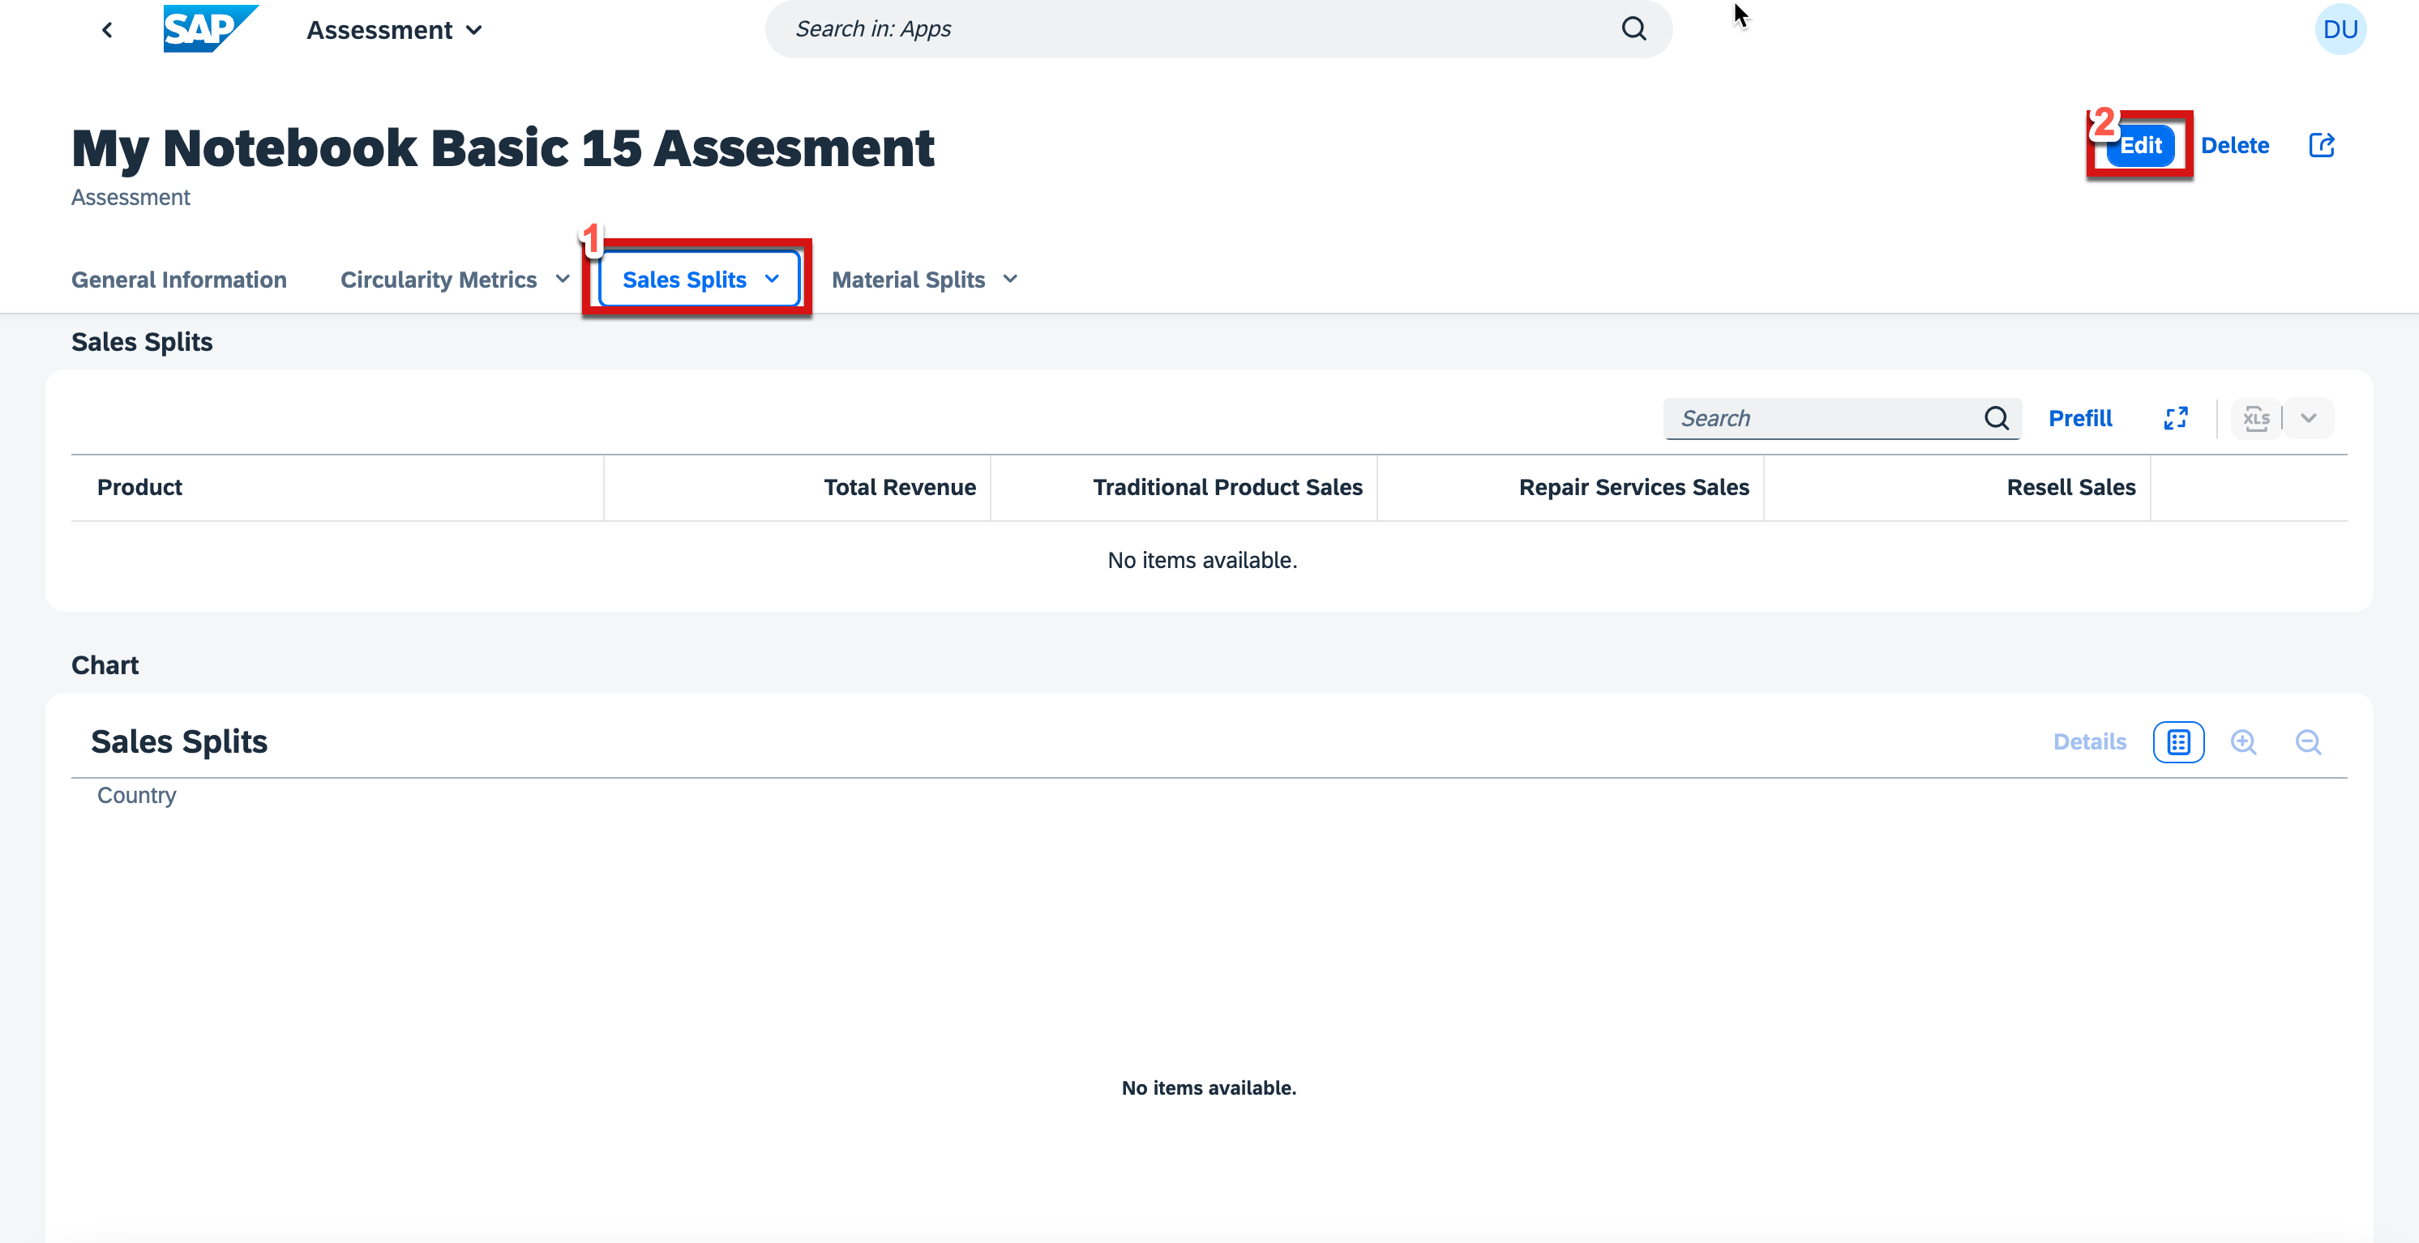Click the SAP logo

[210, 29]
